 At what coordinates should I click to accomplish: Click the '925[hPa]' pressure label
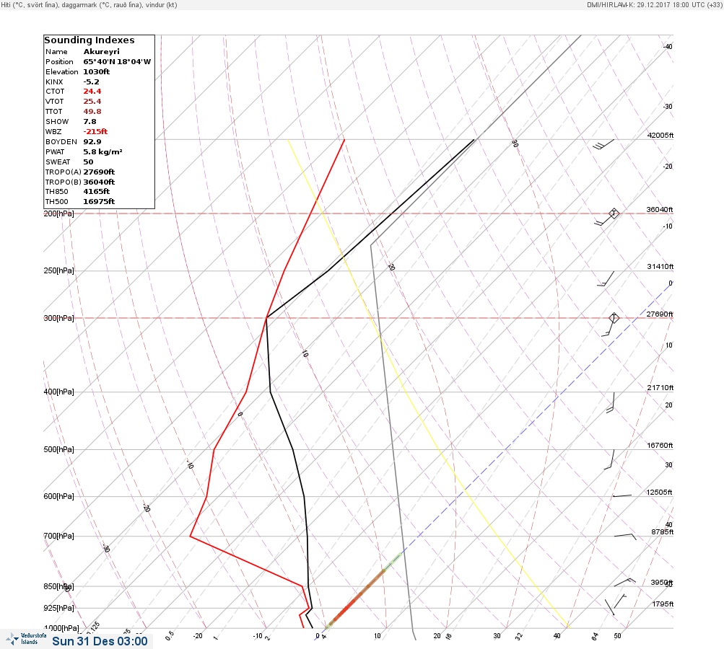[x=58, y=608]
